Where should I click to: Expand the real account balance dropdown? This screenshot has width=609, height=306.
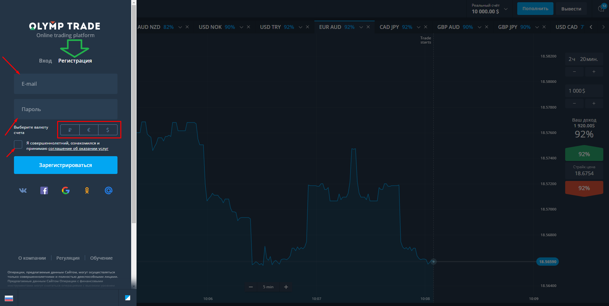[506, 9]
